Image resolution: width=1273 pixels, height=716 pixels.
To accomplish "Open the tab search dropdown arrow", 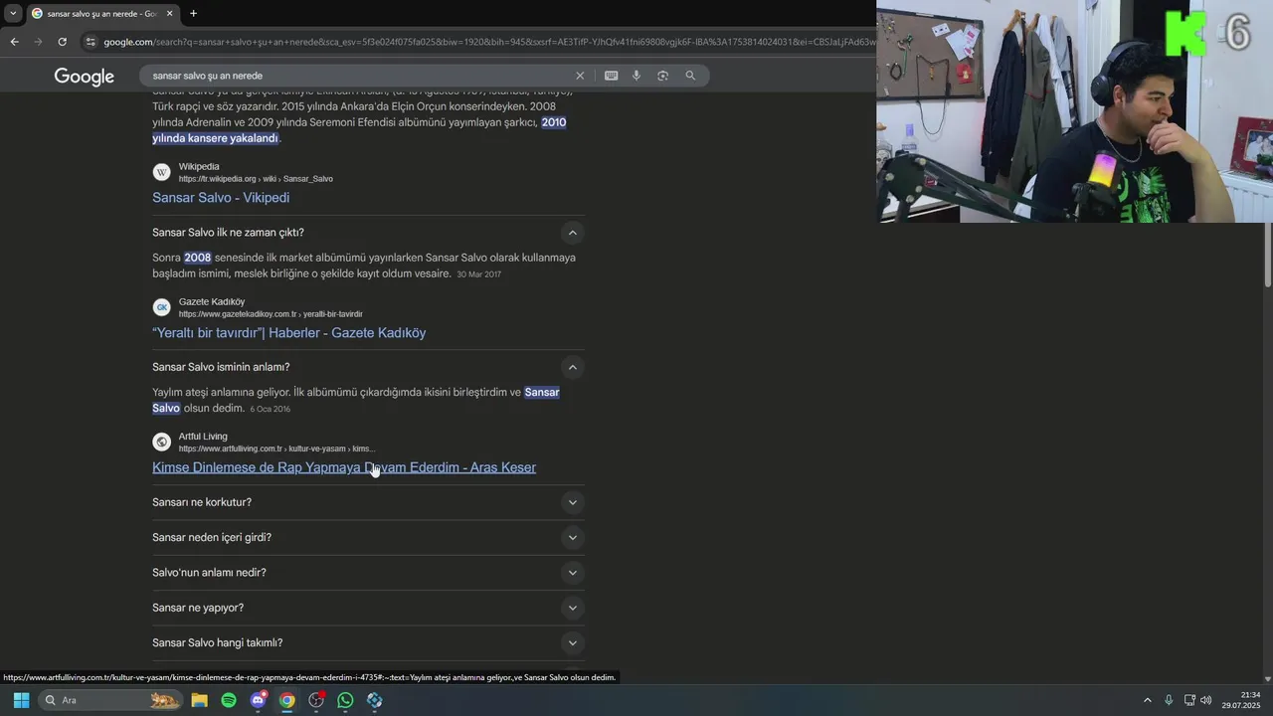I will point(11,13).
